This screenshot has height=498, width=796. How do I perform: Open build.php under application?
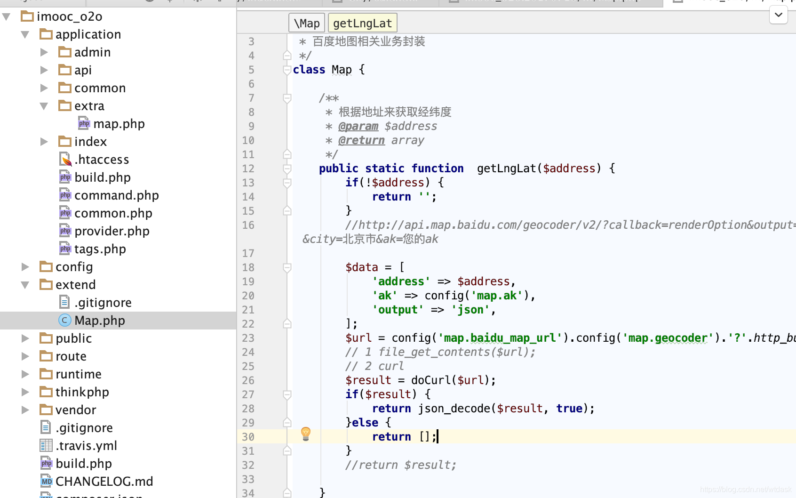tap(103, 177)
